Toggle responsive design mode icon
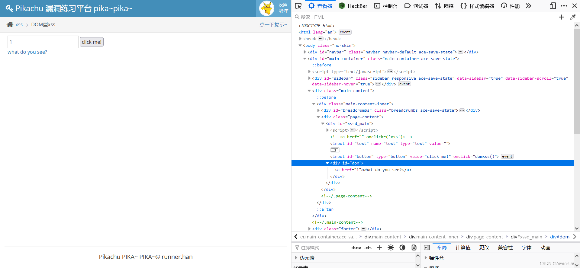The height and width of the screenshot is (268, 580). click(x=553, y=6)
